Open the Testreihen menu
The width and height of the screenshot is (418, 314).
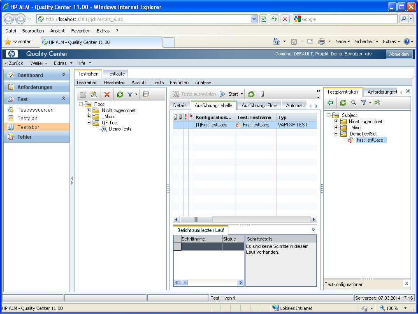87,83
